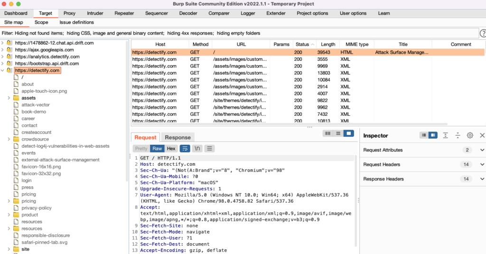The width and height of the screenshot is (486, 254).
Task: Click the Filter bar to edit filters
Action: pyautogui.click(x=237, y=33)
